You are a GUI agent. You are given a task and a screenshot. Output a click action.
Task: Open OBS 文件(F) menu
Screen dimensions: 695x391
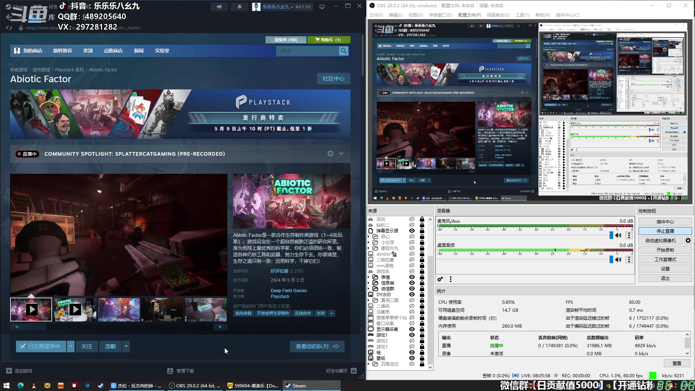(x=376, y=15)
